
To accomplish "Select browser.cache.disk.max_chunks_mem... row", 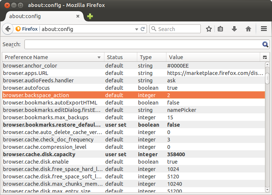I will [x=134, y=184].
